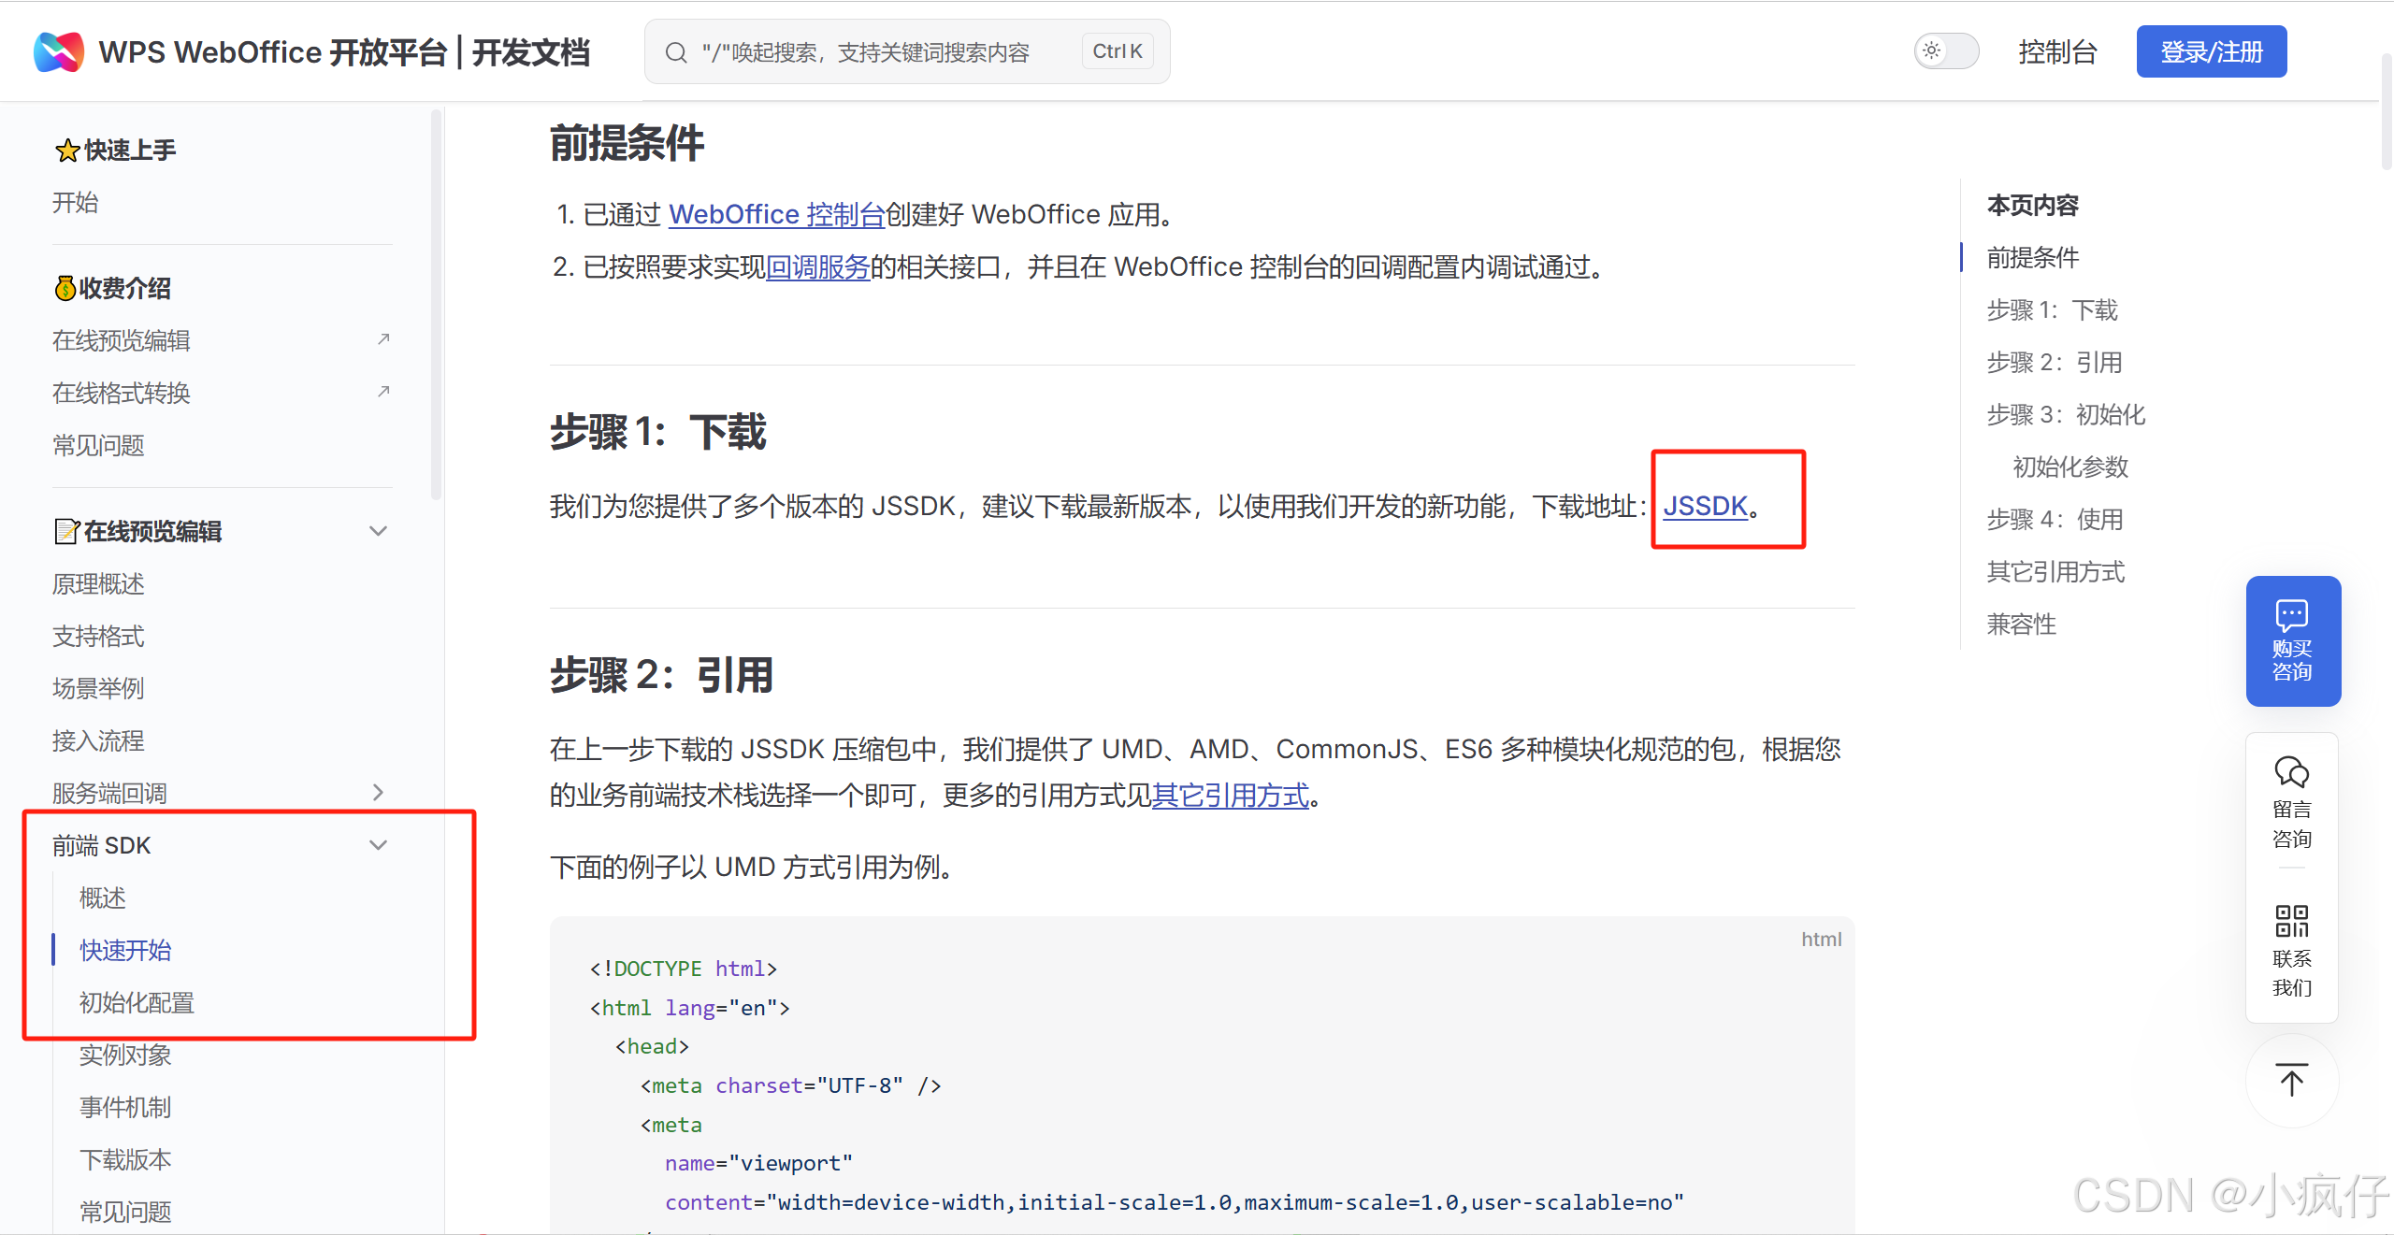Open 原理概述 in the sidebar
Image resolution: width=2394 pixels, height=1235 pixels.
[98, 584]
